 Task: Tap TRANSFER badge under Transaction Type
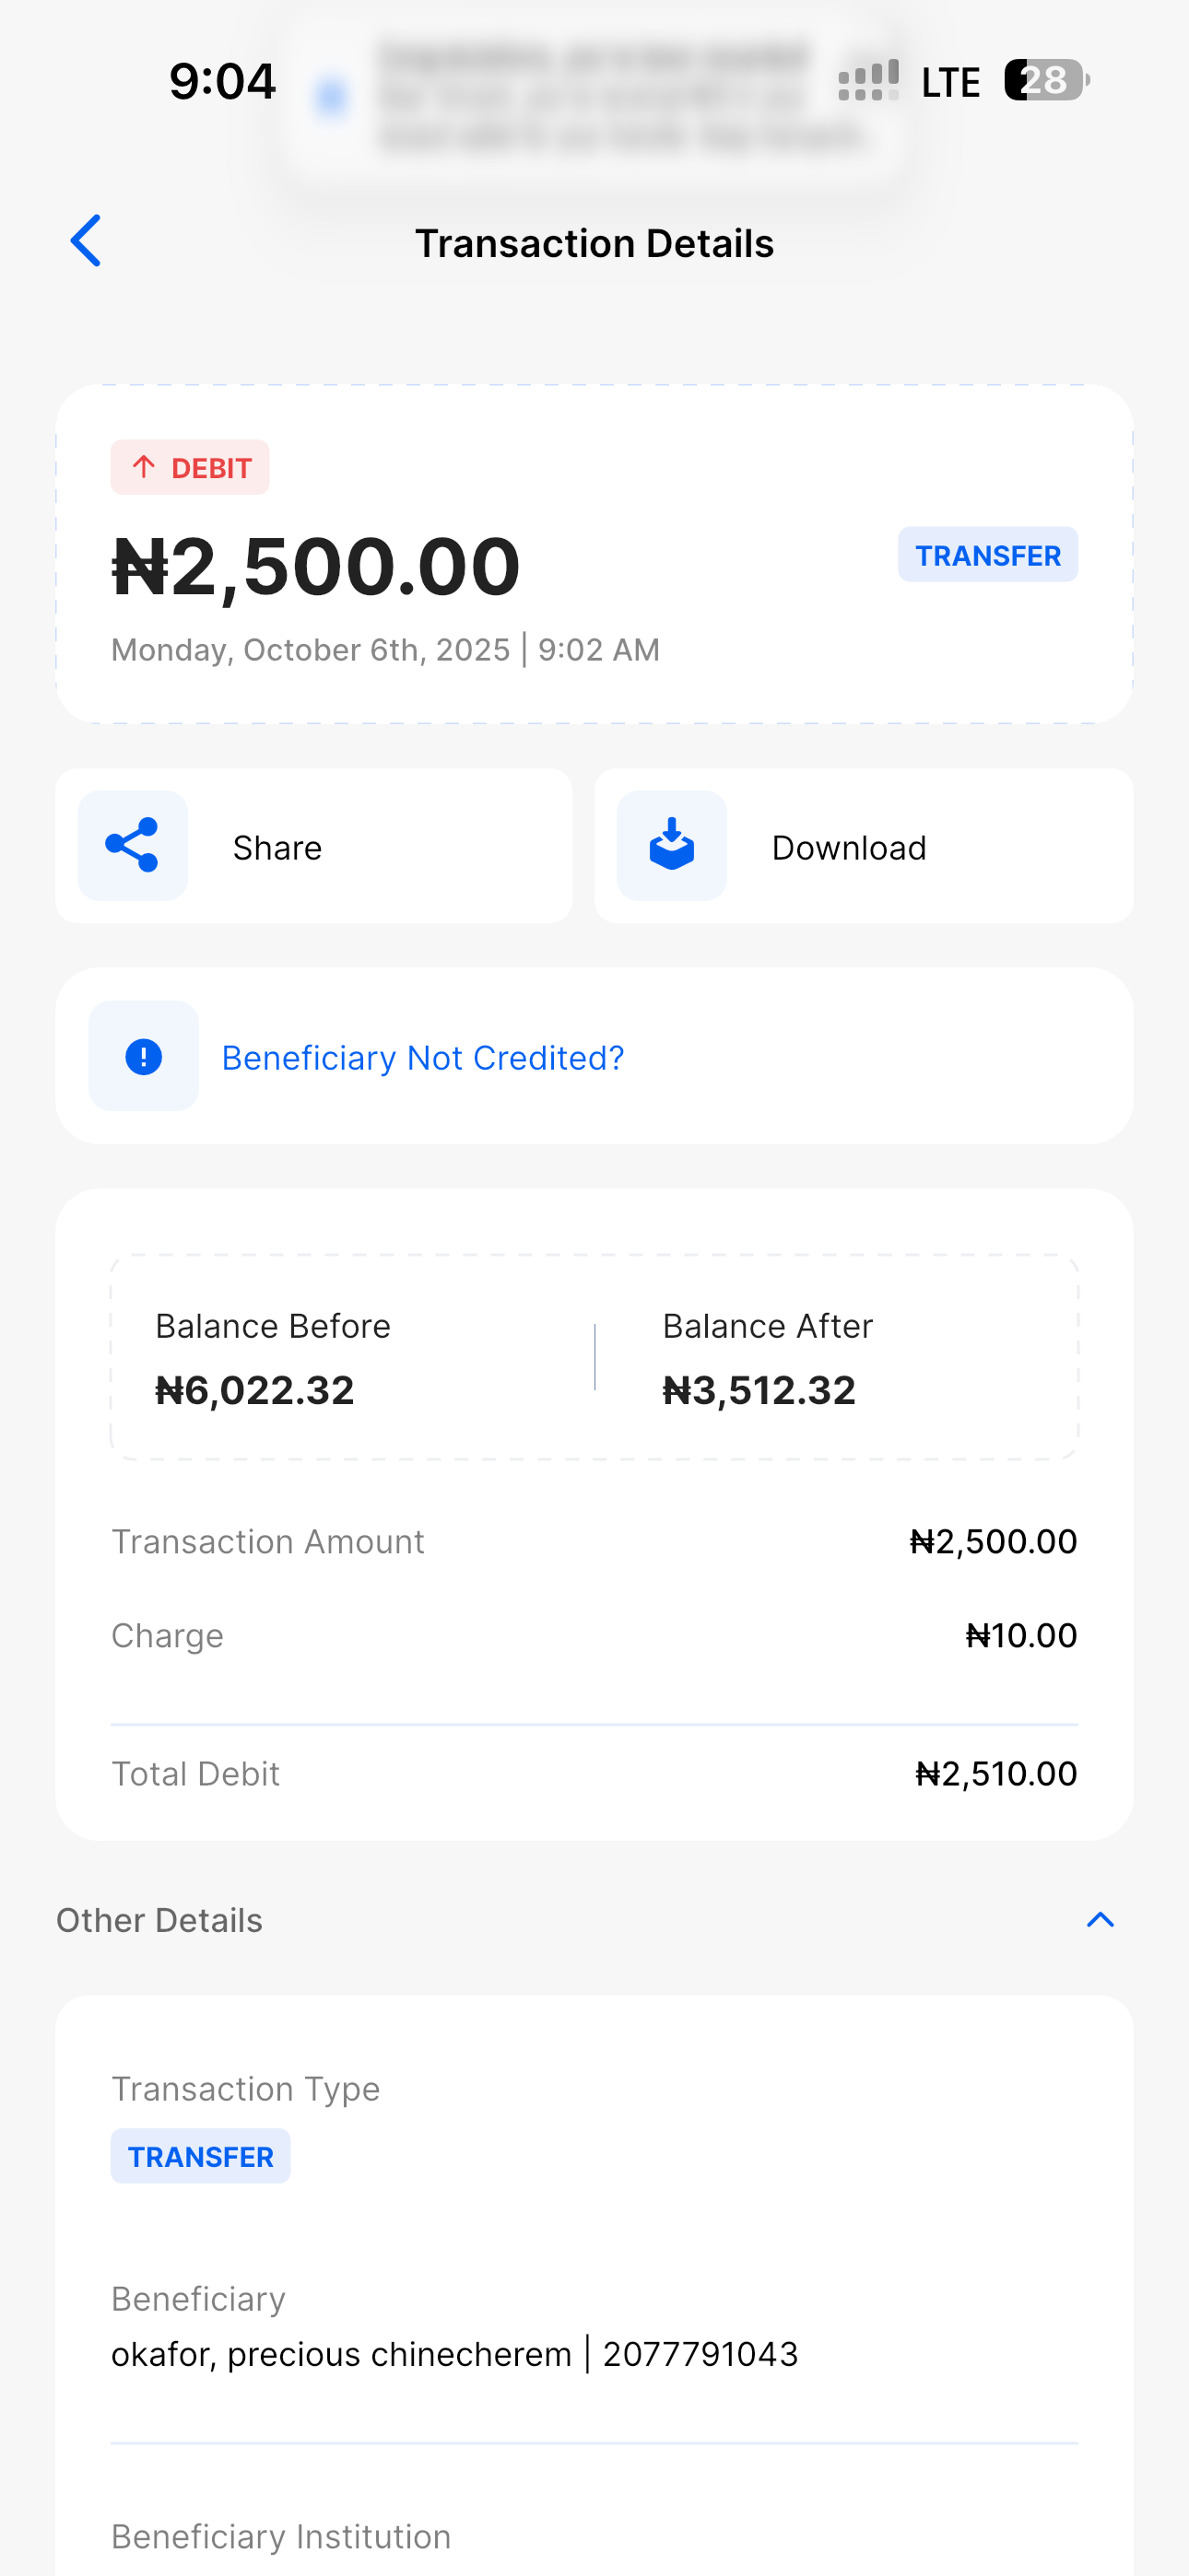click(x=200, y=2157)
